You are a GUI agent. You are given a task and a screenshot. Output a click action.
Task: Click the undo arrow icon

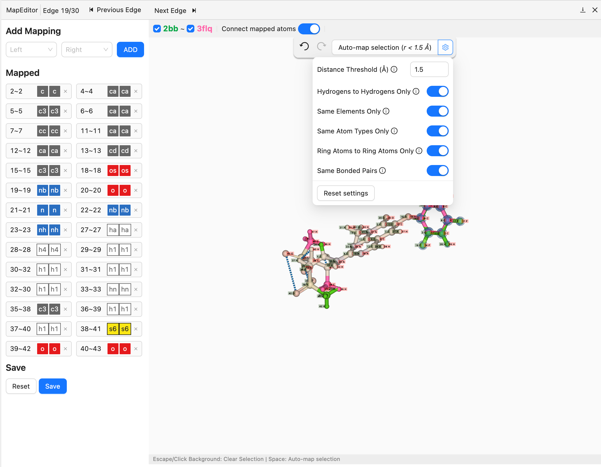pos(304,46)
